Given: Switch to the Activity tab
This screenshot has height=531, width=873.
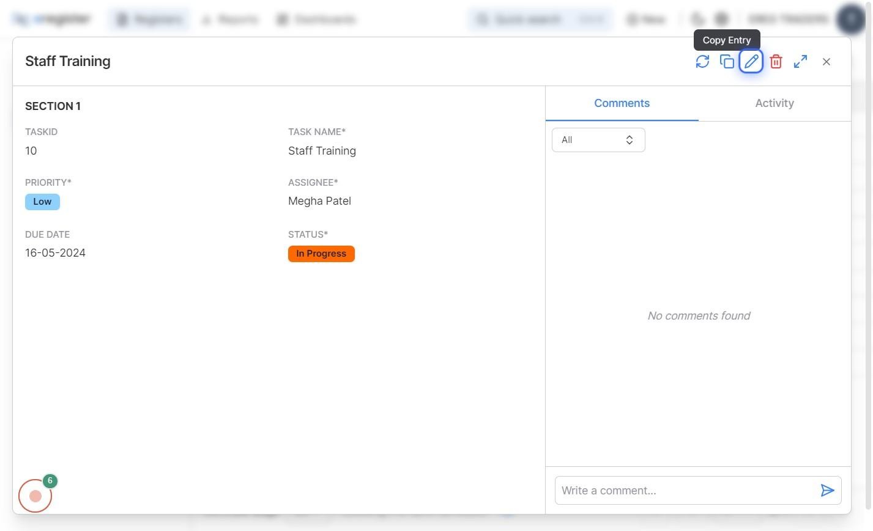Looking at the screenshot, I should click(x=774, y=103).
